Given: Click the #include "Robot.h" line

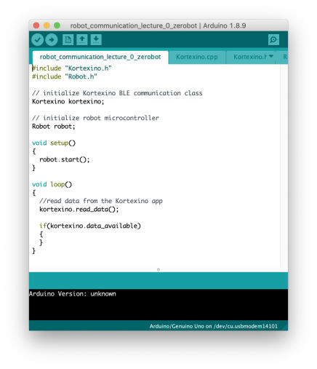Looking at the screenshot, I should pyautogui.click(x=65, y=76).
